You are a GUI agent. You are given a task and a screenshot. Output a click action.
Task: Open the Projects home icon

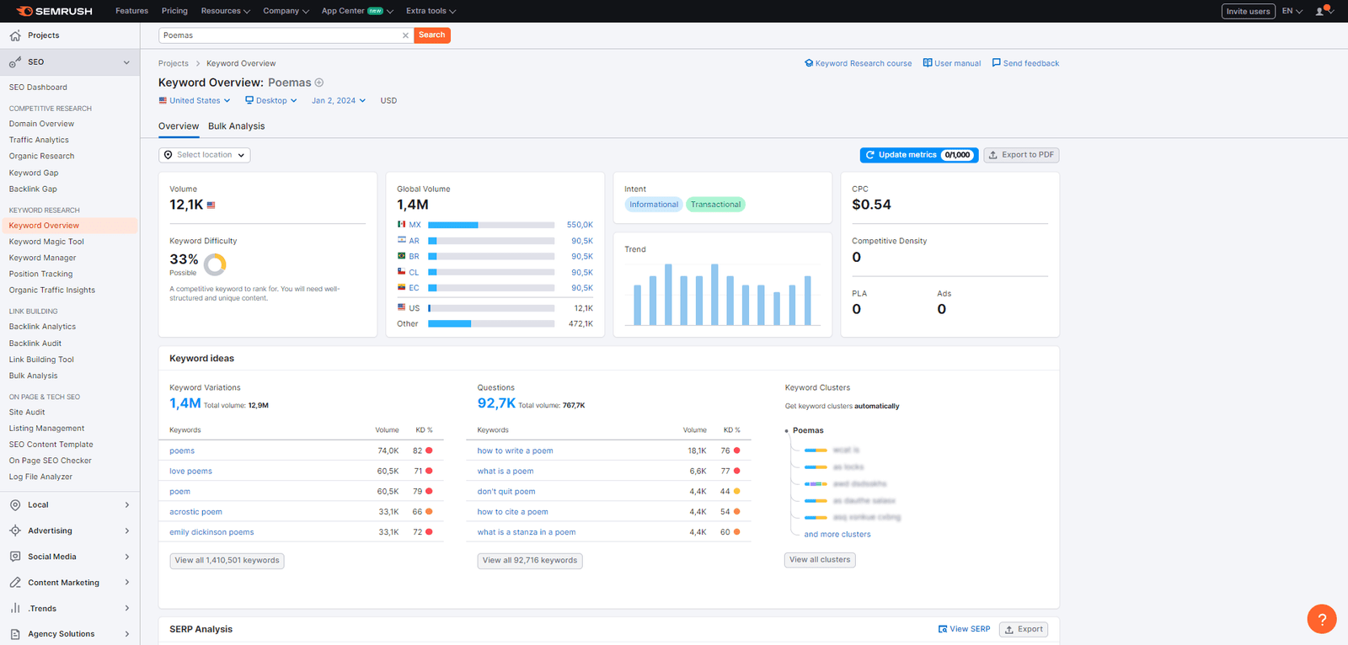pyautogui.click(x=15, y=35)
